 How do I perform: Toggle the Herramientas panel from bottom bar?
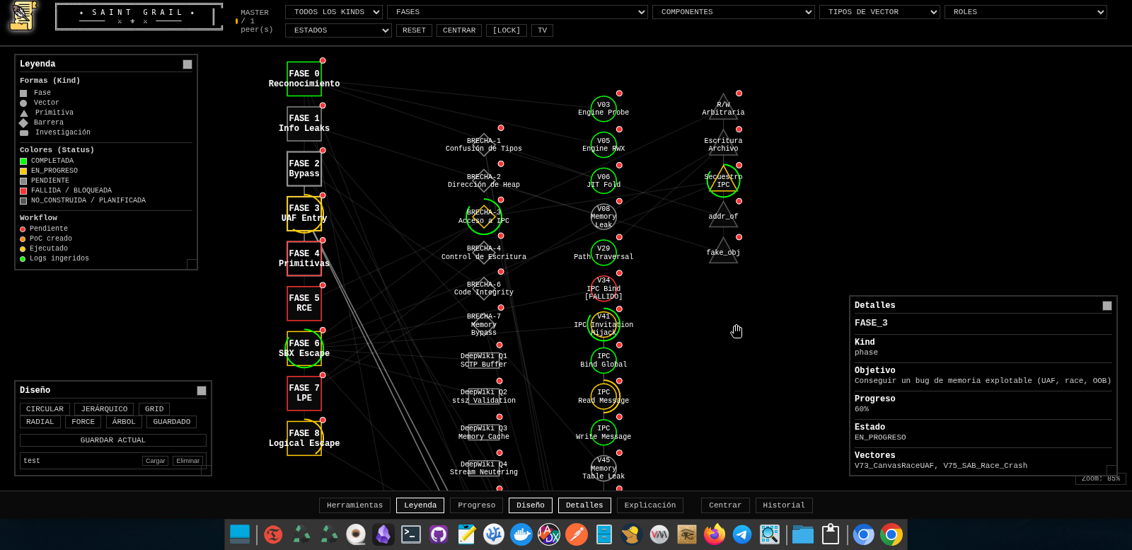[354, 505]
